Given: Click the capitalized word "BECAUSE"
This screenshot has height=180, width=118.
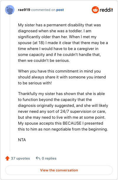Looking at the screenshot, I should click(x=72, y=123).
